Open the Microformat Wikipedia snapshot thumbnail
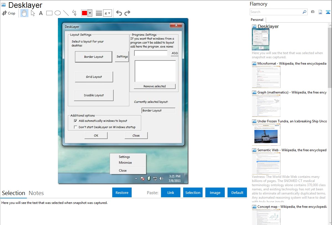332x225 pixels. click(x=266, y=77)
